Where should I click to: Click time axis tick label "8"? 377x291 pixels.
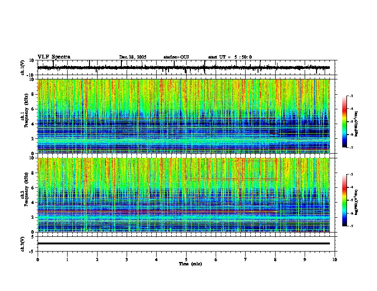point(275,260)
